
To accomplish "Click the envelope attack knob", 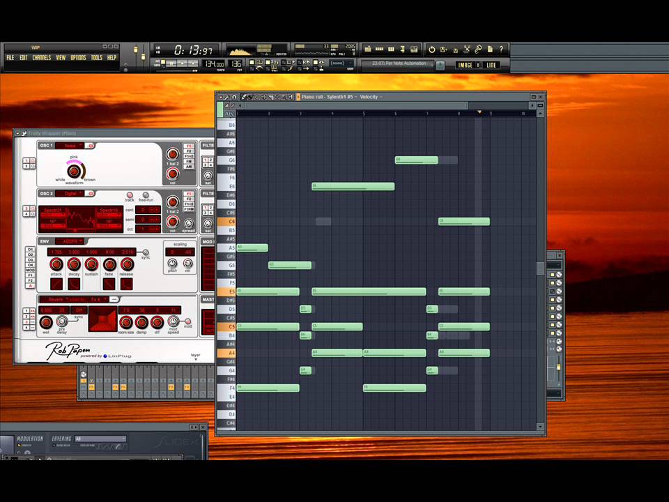I will click(x=56, y=264).
